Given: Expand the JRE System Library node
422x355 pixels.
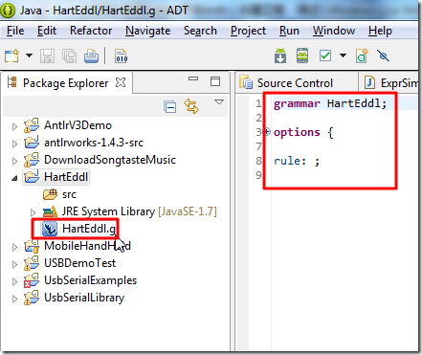Looking at the screenshot, I should pyautogui.click(x=33, y=212).
